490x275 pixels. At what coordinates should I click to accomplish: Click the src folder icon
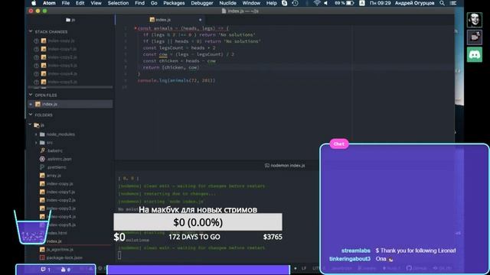43,143
